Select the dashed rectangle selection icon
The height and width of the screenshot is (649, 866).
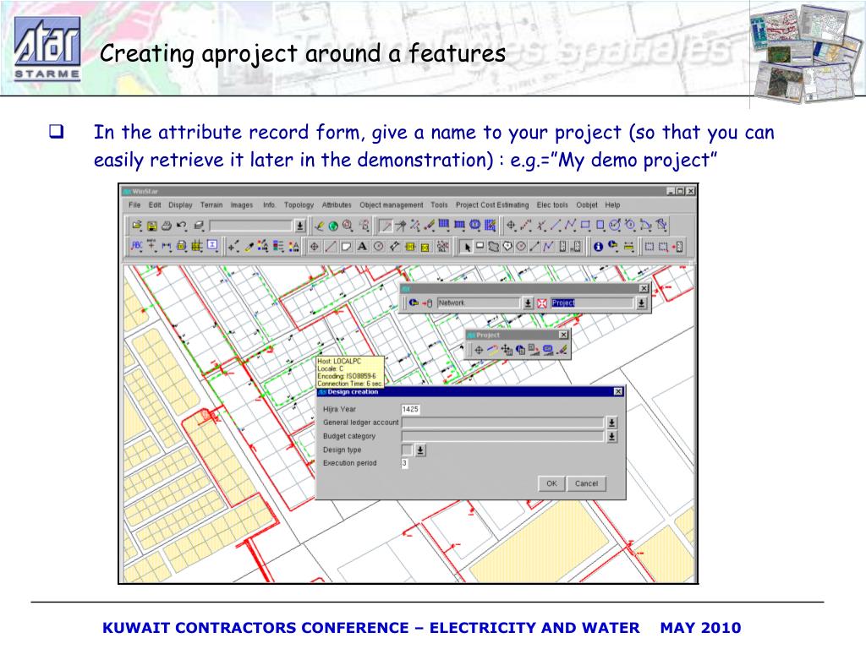tap(649, 247)
